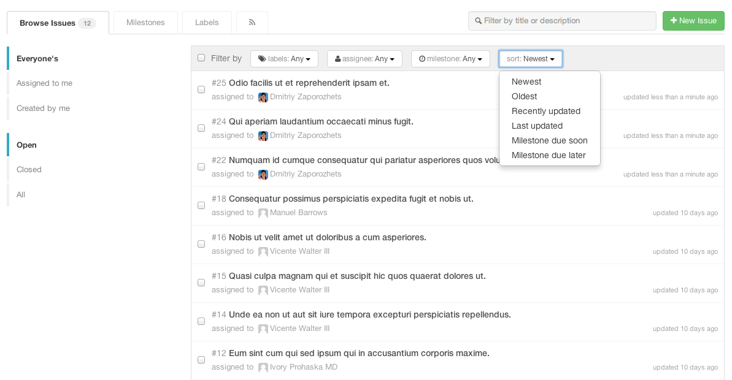The width and height of the screenshot is (732, 380).
Task: Check the box for issue #25
Action: (x=201, y=89)
